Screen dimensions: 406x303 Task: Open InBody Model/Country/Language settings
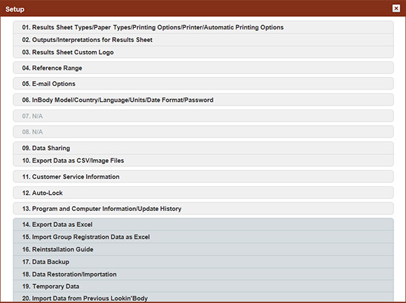point(203,100)
